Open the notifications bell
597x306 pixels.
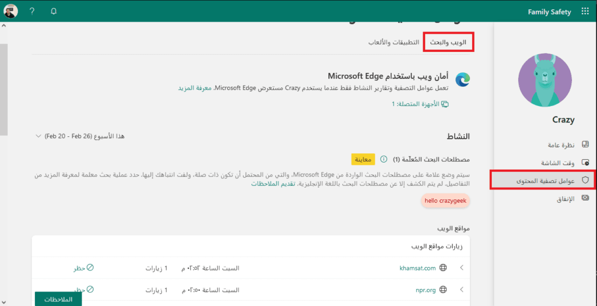tap(53, 12)
